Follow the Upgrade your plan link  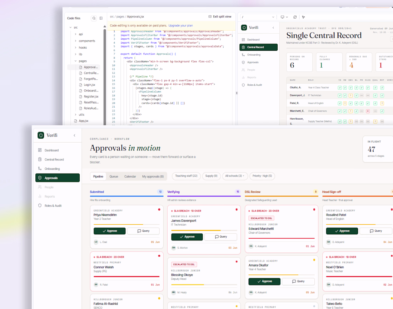click(180, 26)
